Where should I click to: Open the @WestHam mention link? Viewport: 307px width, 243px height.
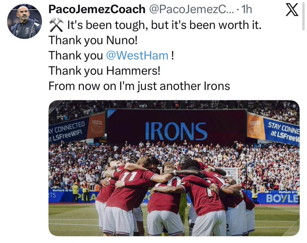click(x=137, y=56)
